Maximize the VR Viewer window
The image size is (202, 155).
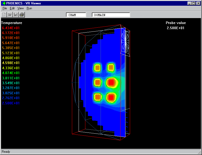(193, 3)
